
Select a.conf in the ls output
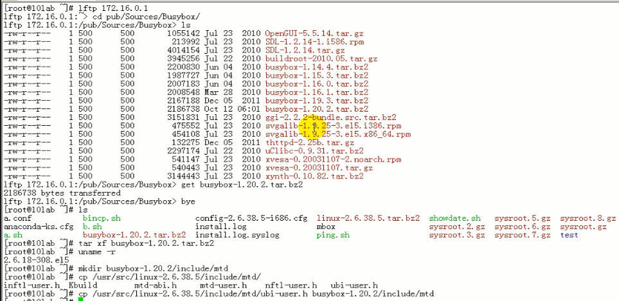(x=18, y=218)
